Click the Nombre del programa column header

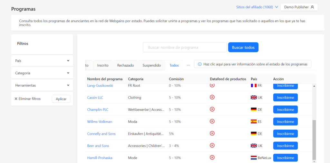tap(105, 79)
